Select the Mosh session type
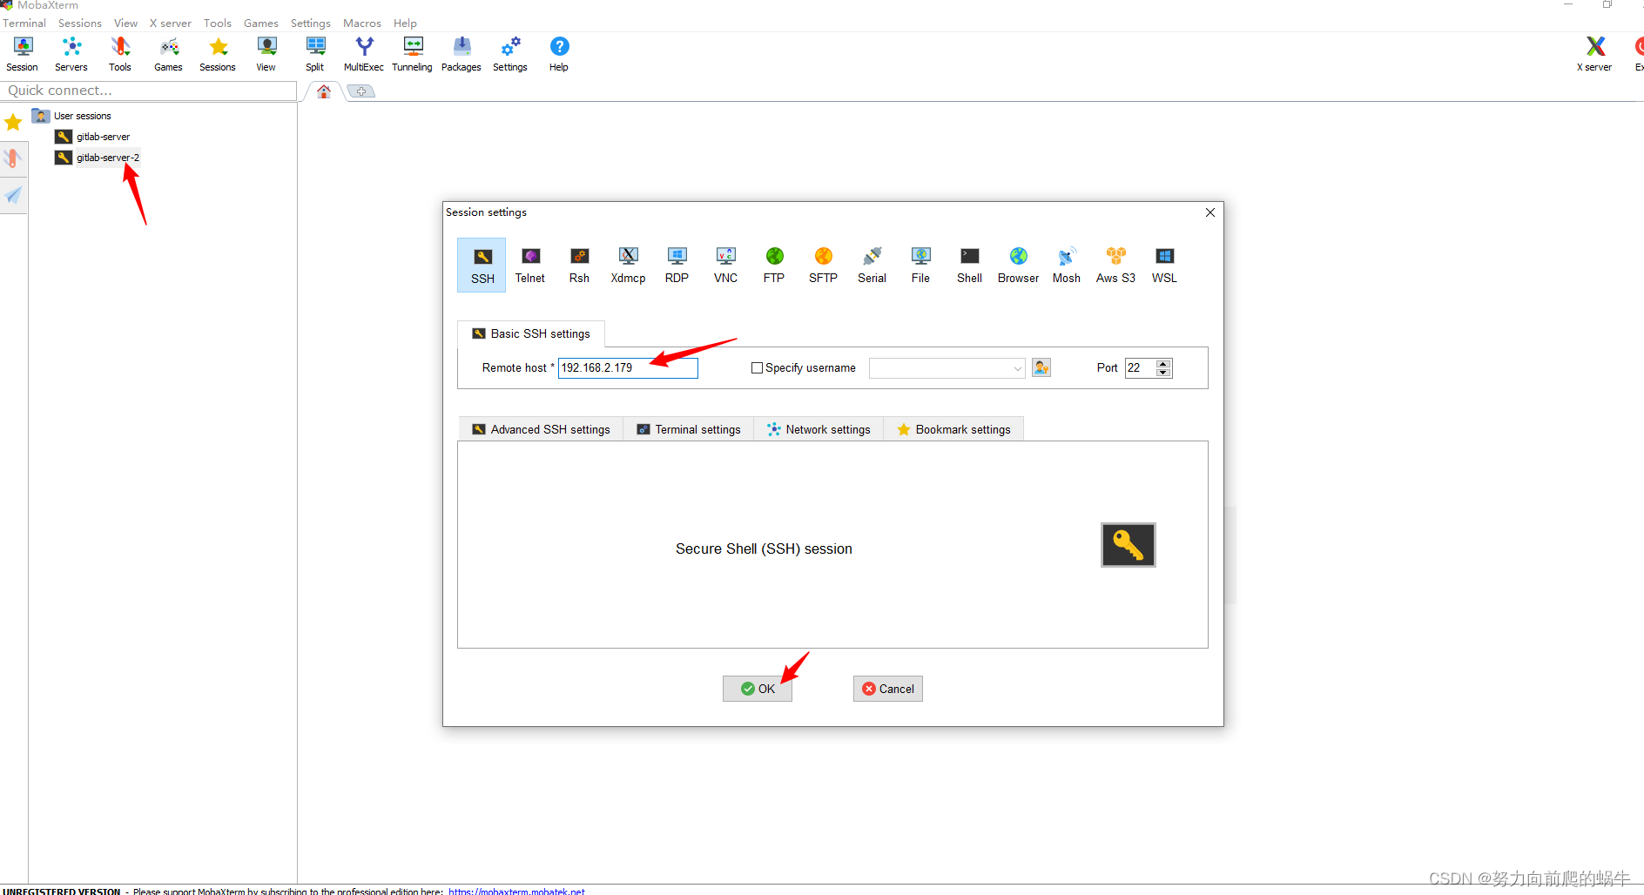The image size is (1644, 895). point(1067,266)
